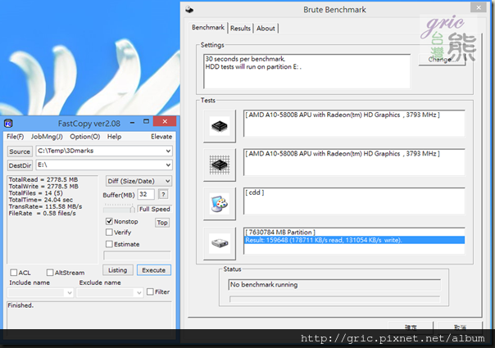Click the Listing button
Viewport: 495px width, 348px height.
pyautogui.click(x=118, y=270)
